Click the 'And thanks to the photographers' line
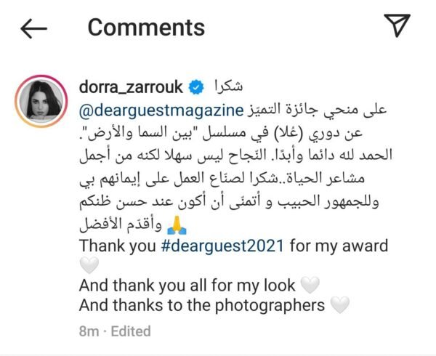 202,305
